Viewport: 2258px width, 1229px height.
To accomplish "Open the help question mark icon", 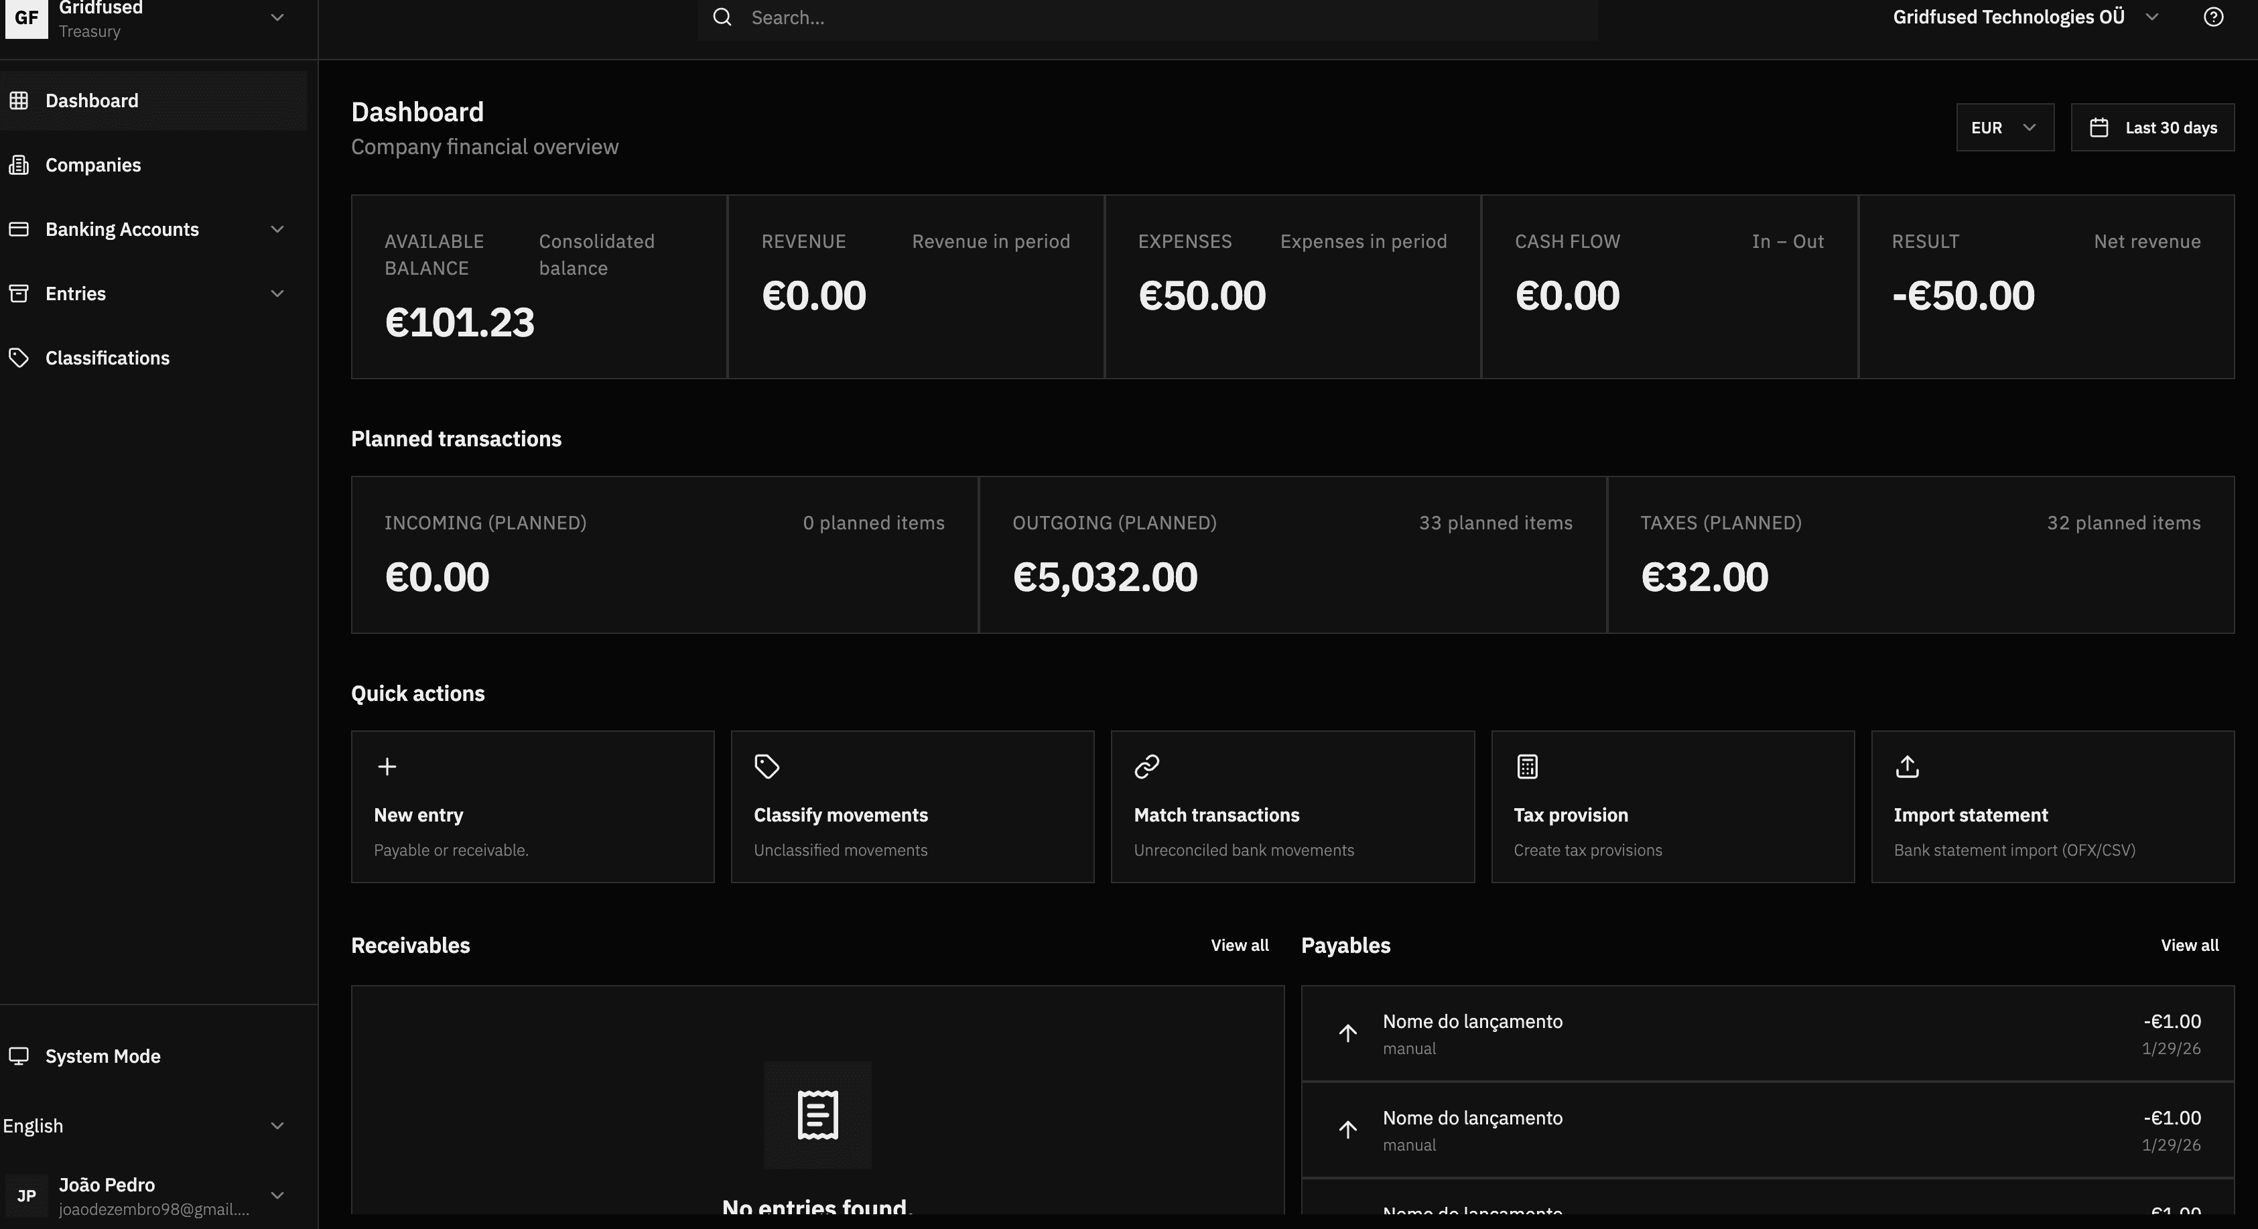I will click(x=2212, y=17).
